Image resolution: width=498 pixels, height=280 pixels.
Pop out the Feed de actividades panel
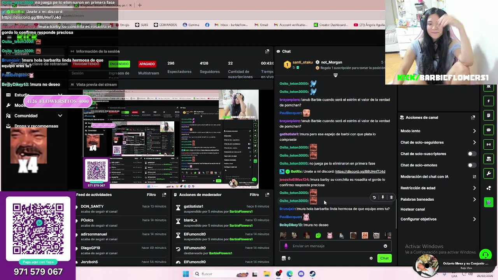(164, 195)
